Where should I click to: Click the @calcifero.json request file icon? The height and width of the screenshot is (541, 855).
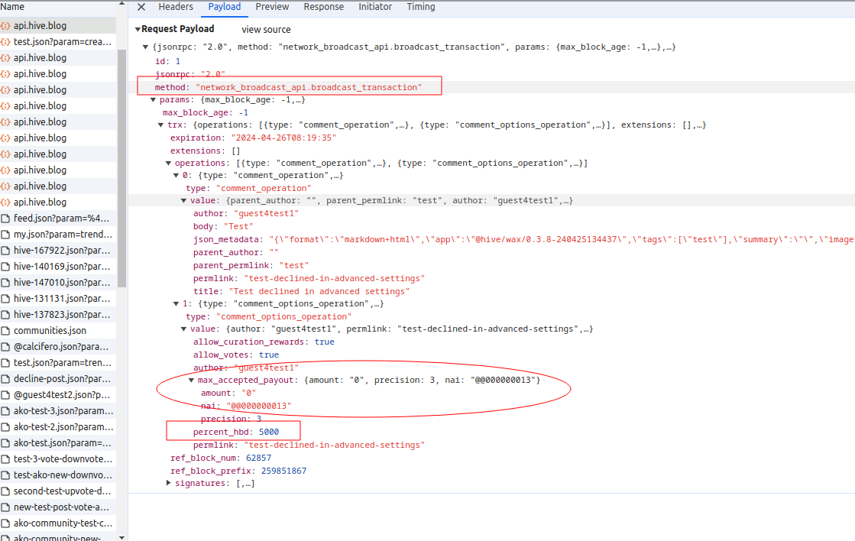tap(6, 347)
